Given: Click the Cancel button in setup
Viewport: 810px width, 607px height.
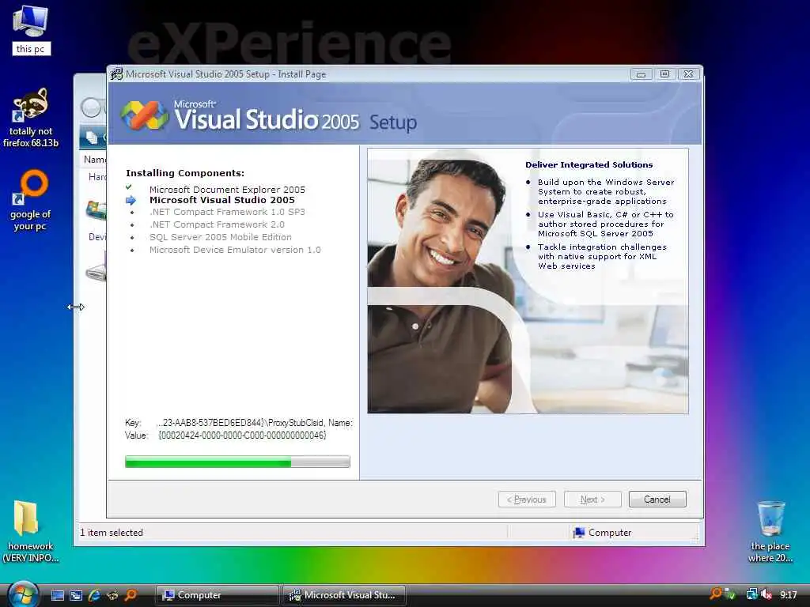Looking at the screenshot, I should coord(657,500).
